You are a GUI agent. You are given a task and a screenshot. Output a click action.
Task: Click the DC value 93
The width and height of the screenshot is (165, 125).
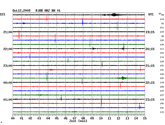coord(162,24)
